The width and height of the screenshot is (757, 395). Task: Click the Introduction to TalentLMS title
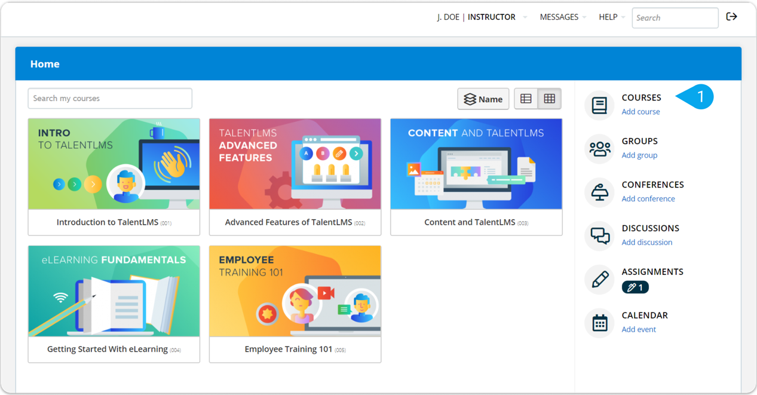pos(114,222)
